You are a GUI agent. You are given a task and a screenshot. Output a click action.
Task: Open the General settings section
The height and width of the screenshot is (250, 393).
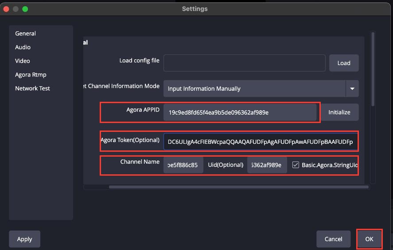(25, 34)
